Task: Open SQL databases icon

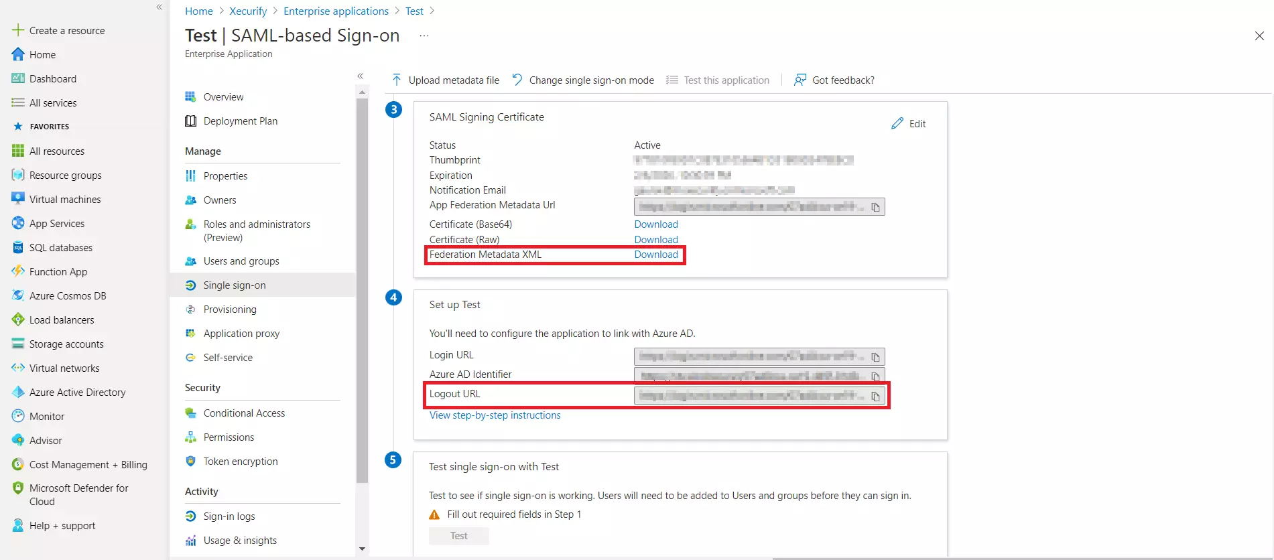Action: point(18,247)
